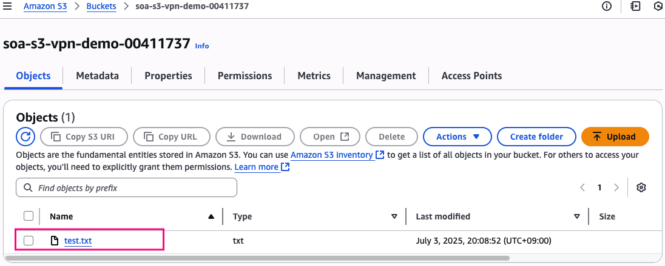Switch to the Permissions tab

[x=245, y=76]
